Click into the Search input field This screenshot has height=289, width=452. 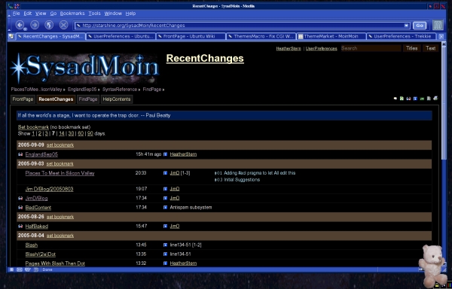point(371,48)
